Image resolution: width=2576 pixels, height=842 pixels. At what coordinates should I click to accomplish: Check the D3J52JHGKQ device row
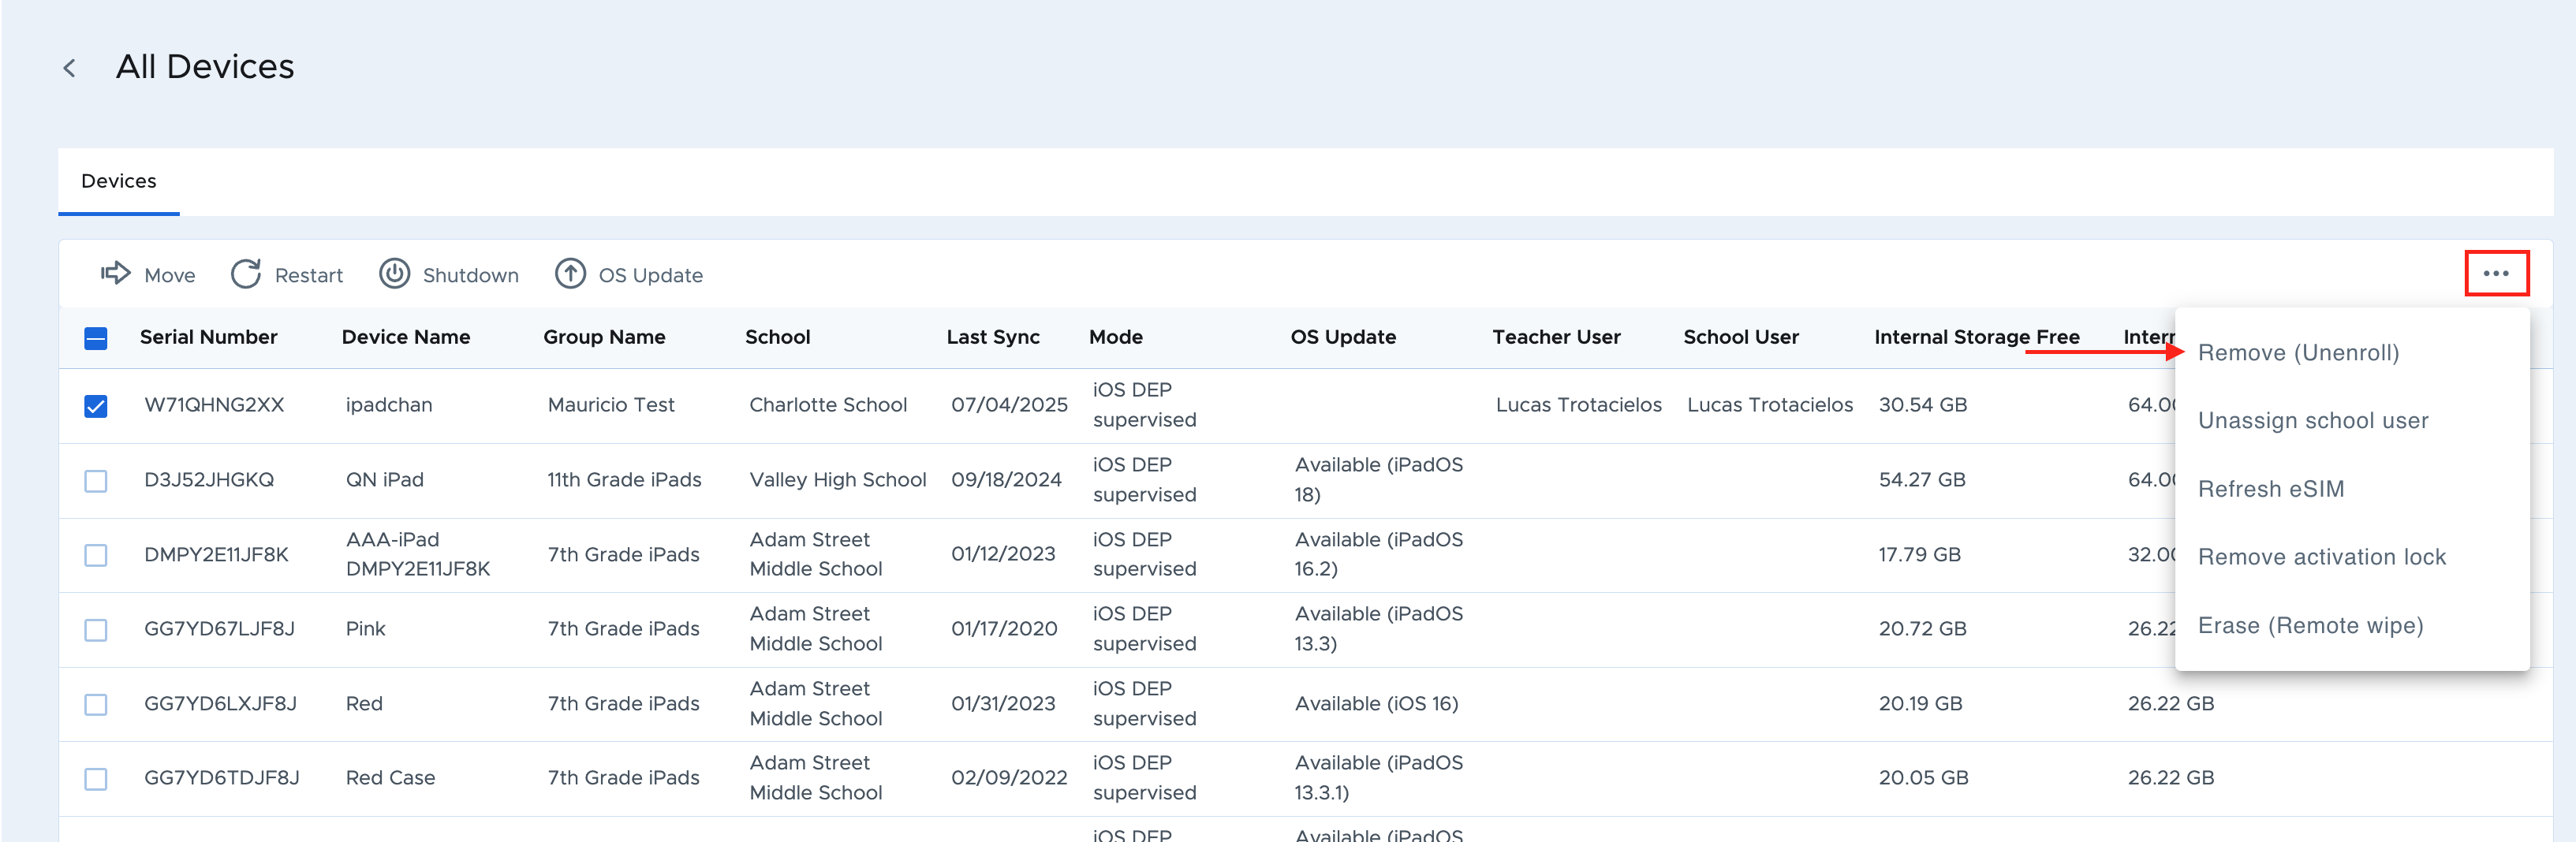click(96, 481)
